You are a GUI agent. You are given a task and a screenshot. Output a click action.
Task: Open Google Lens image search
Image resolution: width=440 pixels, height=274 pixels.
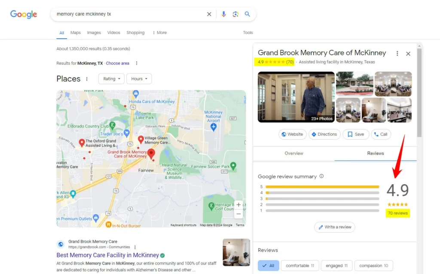(x=235, y=14)
